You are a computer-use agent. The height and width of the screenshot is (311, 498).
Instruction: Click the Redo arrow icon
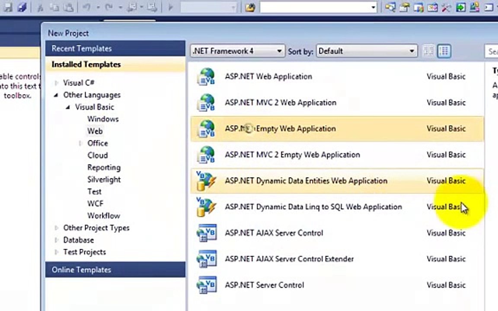click(x=109, y=7)
